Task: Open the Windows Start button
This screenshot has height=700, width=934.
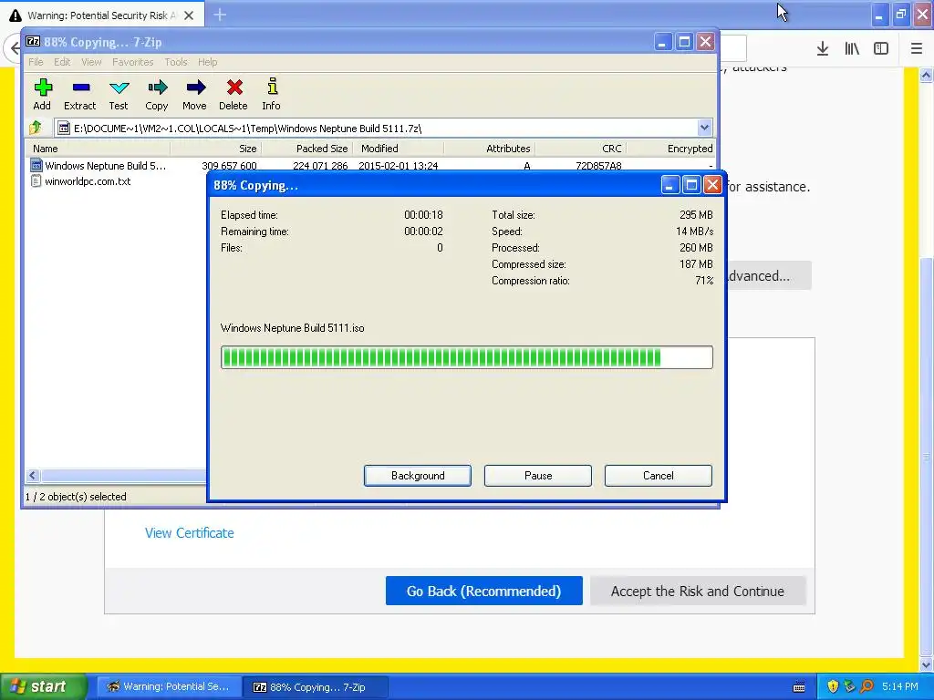Action: tap(43, 686)
